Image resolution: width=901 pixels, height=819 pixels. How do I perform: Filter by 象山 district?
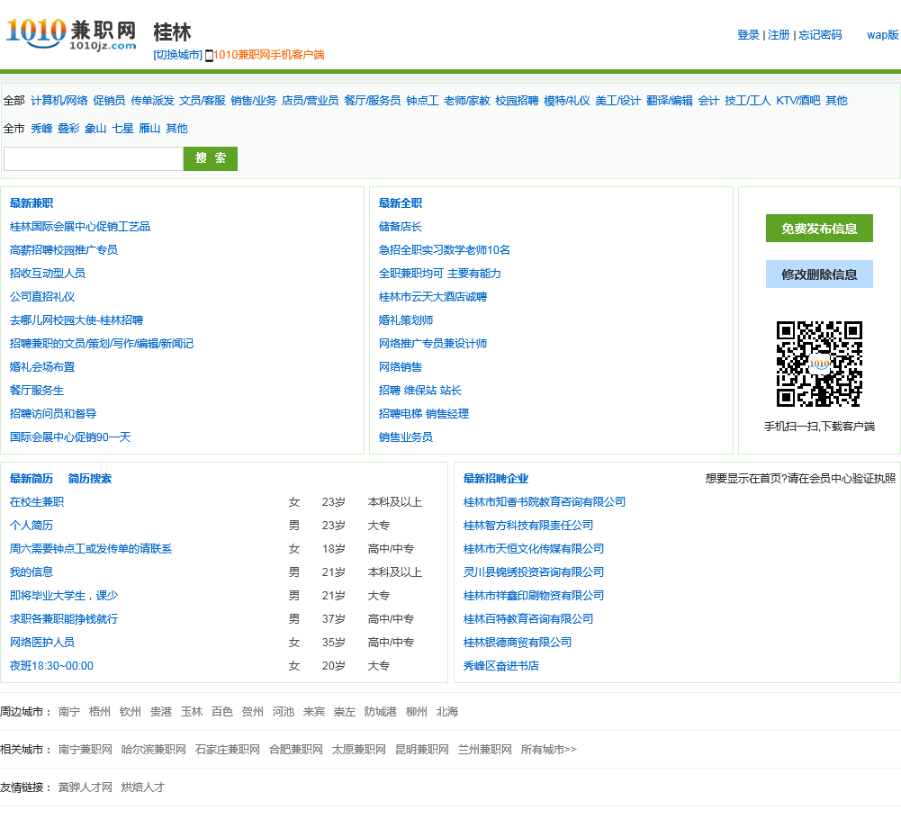click(95, 128)
